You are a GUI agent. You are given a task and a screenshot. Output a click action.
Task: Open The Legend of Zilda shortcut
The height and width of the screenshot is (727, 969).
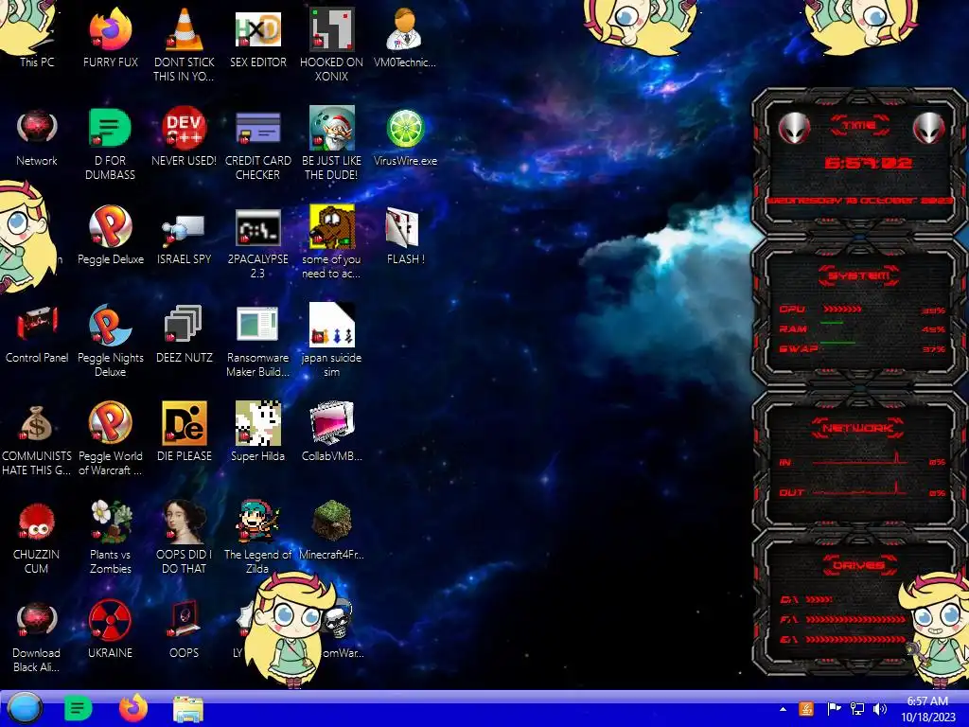[257, 537]
